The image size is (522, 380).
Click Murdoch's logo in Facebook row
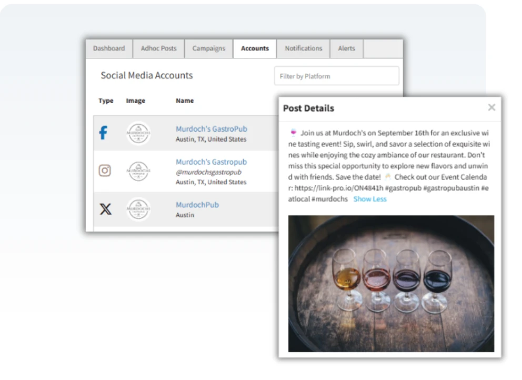138,134
